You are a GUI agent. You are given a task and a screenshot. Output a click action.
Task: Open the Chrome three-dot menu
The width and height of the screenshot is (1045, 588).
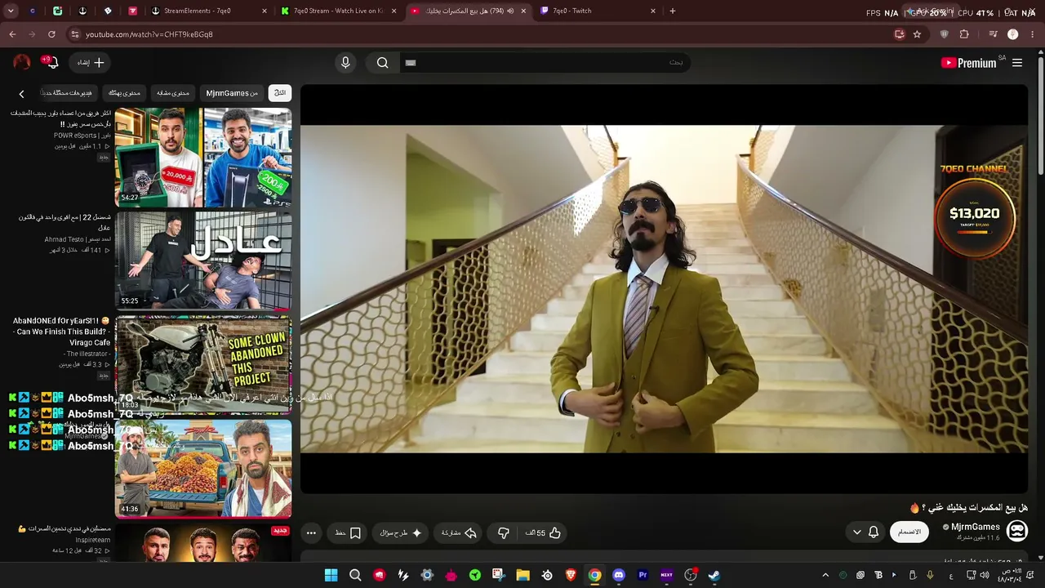coord(1034,34)
